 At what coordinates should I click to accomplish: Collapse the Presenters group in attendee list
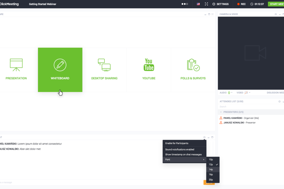[221, 112]
